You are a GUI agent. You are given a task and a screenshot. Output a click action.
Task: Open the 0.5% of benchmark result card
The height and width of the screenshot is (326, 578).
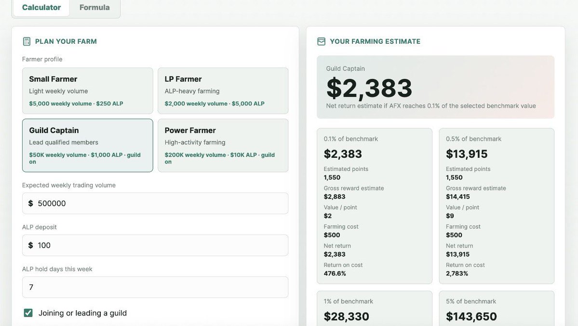coord(497,206)
